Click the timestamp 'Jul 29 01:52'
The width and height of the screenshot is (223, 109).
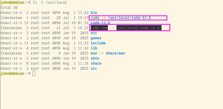[x=76, y=23]
